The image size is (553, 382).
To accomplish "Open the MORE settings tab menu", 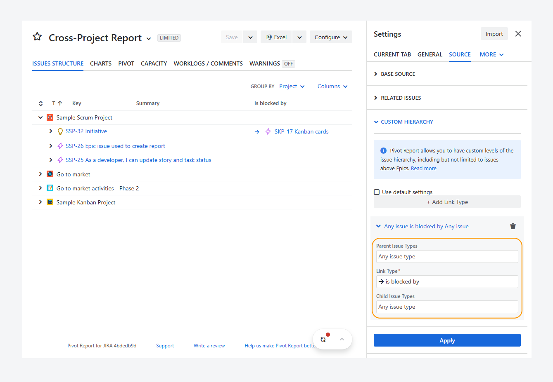I will (491, 54).
